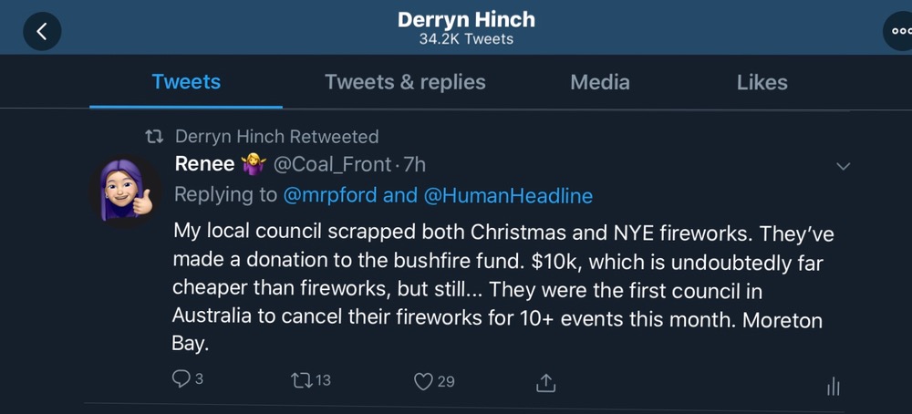Retweet Renee's tweet about fireworks
Screen dimensions: 912x414
click(301, 380)
